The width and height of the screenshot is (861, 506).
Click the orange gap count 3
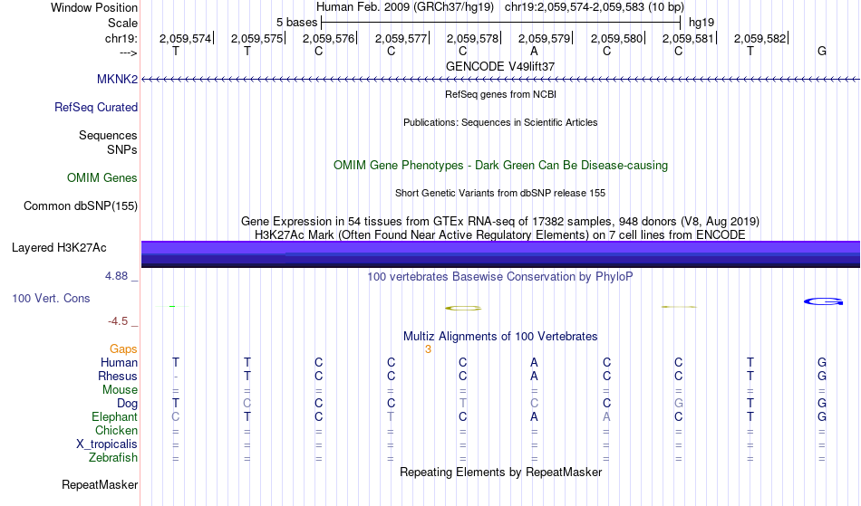click(x=428, y=349)
